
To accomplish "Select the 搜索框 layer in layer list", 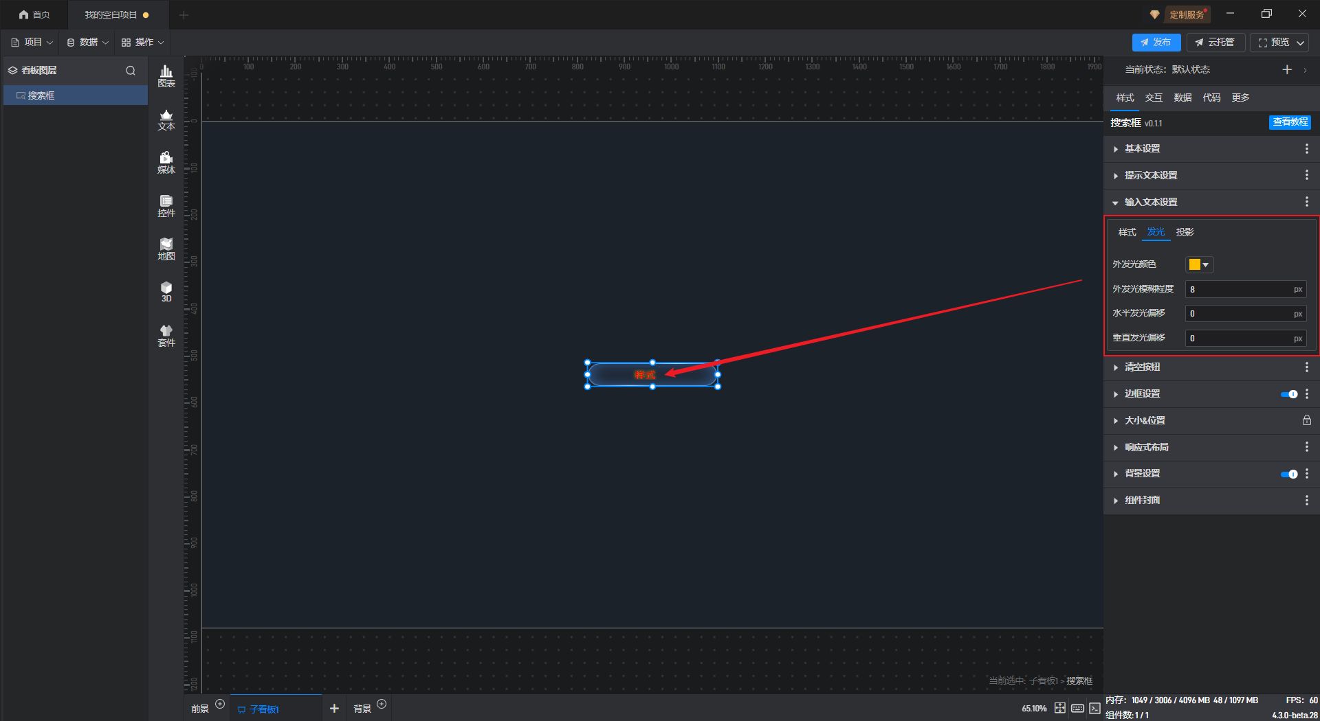I will [76, 95].
